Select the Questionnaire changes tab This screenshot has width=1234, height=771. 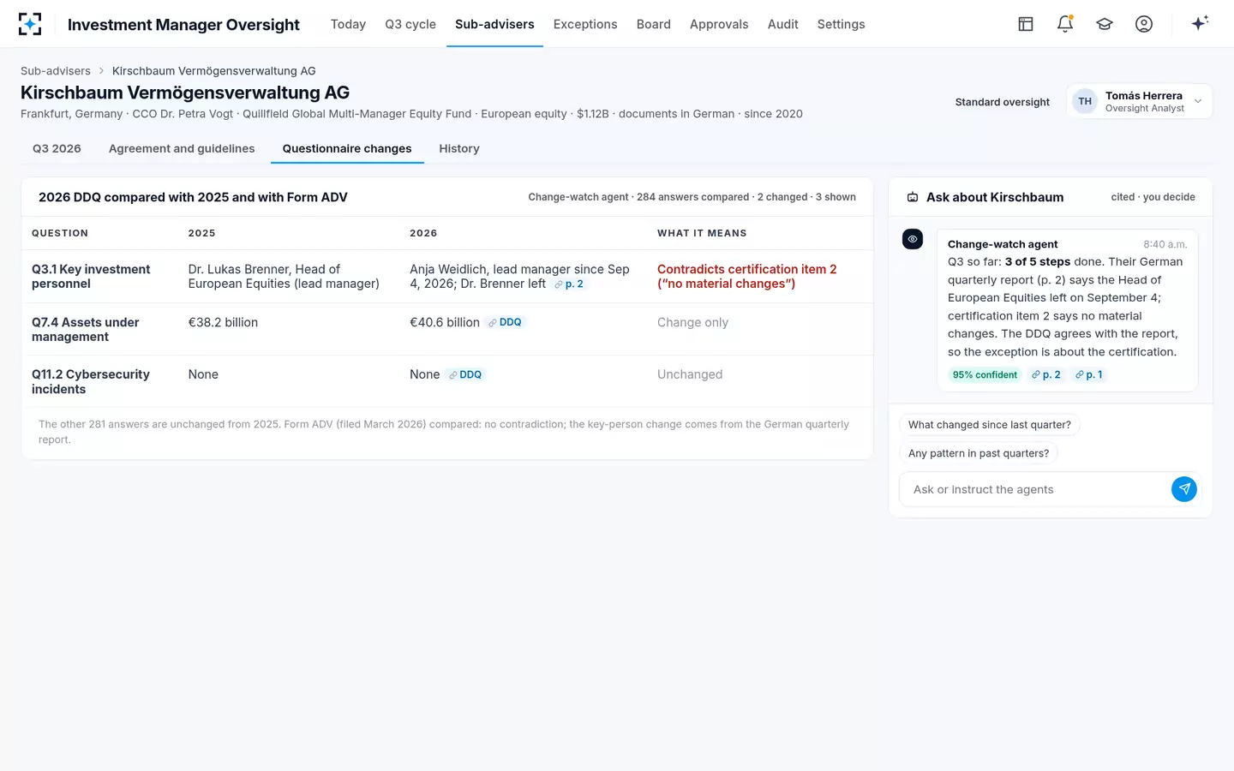[x=347, y=148]
